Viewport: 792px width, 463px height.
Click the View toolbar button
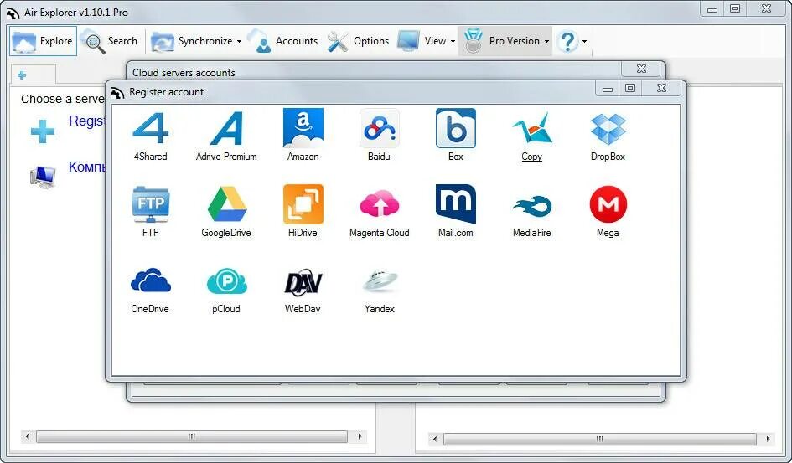[x=422, y=41]
